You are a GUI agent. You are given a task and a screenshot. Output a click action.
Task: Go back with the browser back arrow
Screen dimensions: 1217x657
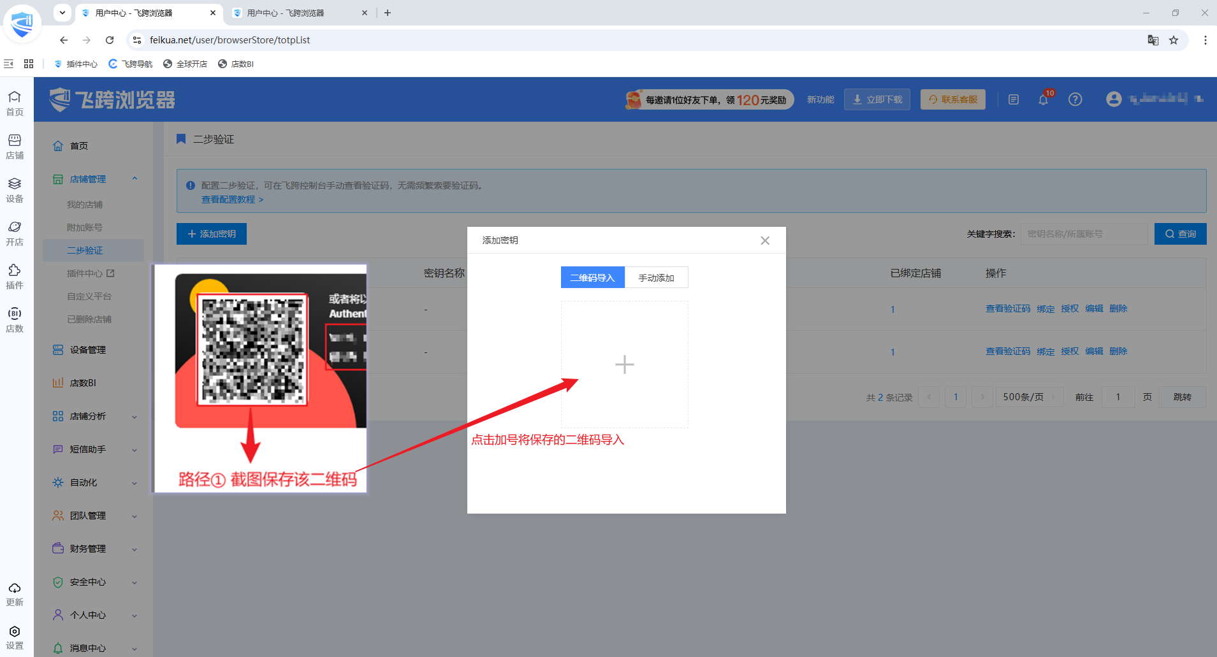64,40
